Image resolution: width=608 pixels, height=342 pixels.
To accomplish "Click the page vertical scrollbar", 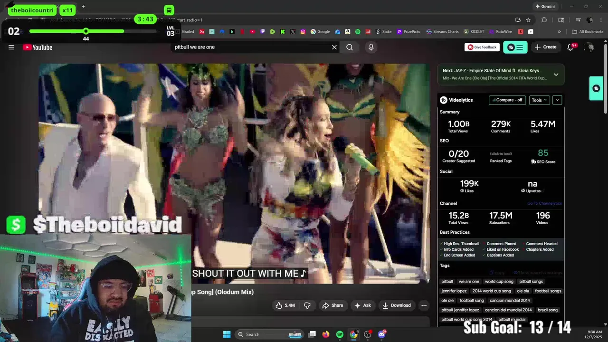I will point(606,78).
